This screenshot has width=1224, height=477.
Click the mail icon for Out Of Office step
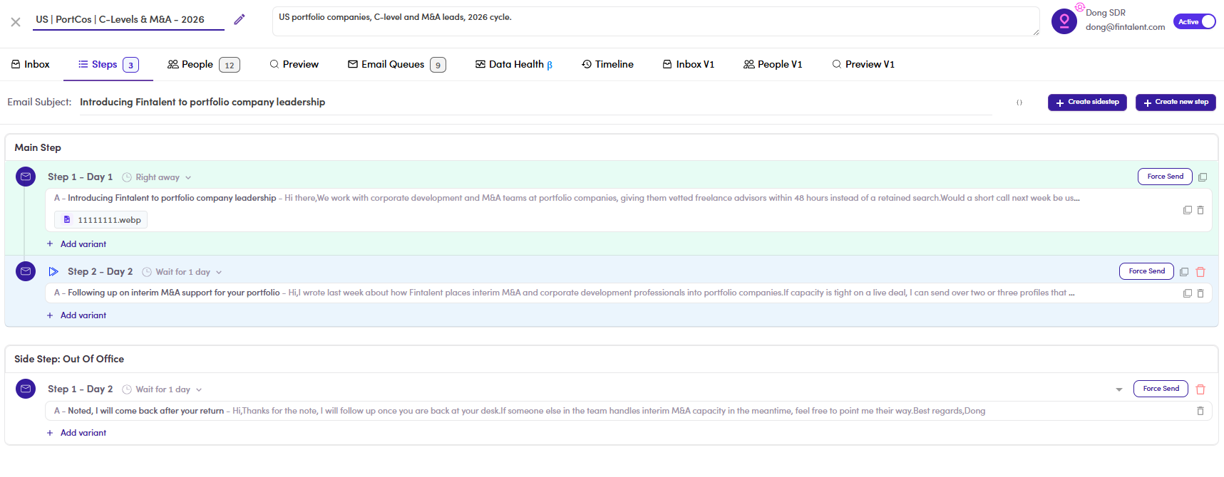[26, 389]
